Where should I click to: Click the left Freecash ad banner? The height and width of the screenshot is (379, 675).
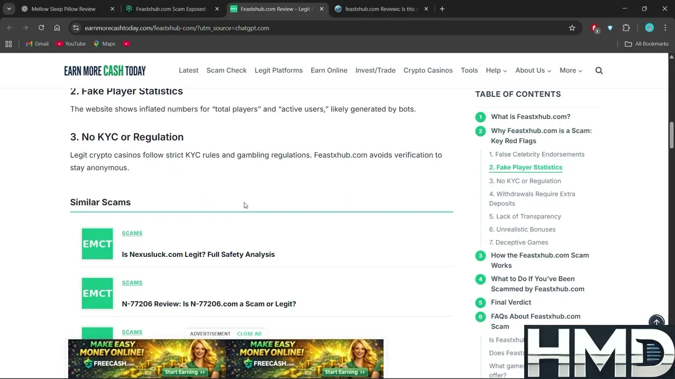tap(147, 358)
